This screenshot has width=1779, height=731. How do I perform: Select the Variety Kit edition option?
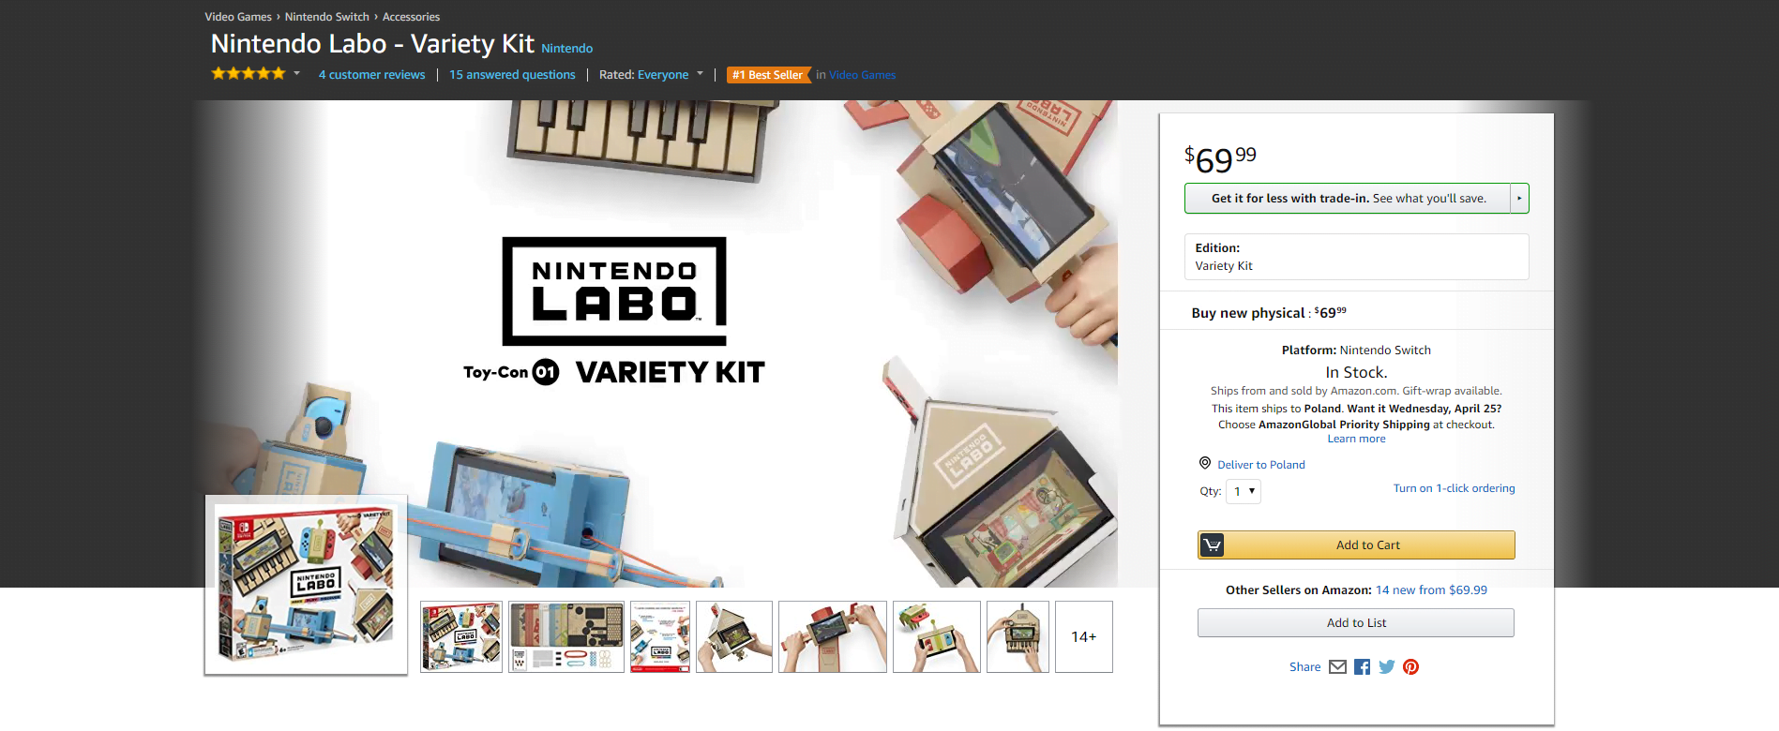pos(1357,257)
